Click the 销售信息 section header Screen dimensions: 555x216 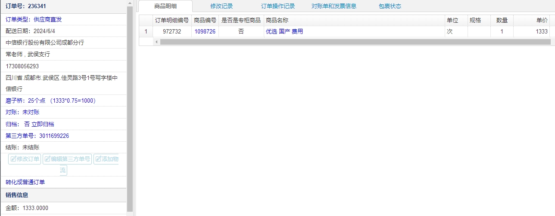(x=63, y=195)
